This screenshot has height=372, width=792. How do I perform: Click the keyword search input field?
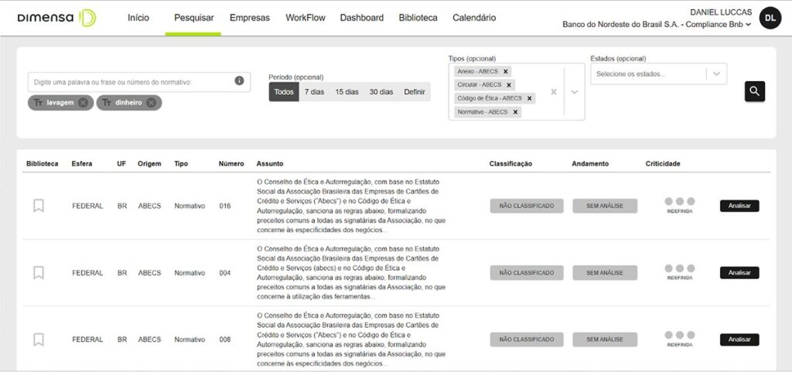(x=131, y=82)
